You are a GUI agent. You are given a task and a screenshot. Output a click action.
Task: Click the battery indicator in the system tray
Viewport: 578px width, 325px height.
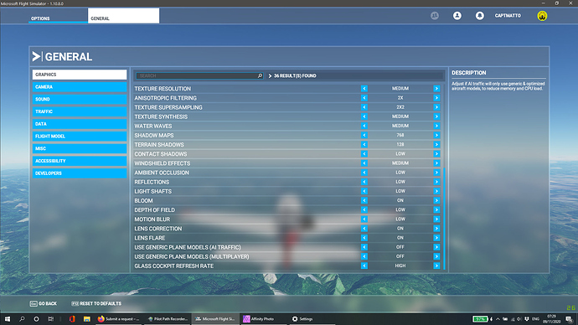tap(480, 319)
